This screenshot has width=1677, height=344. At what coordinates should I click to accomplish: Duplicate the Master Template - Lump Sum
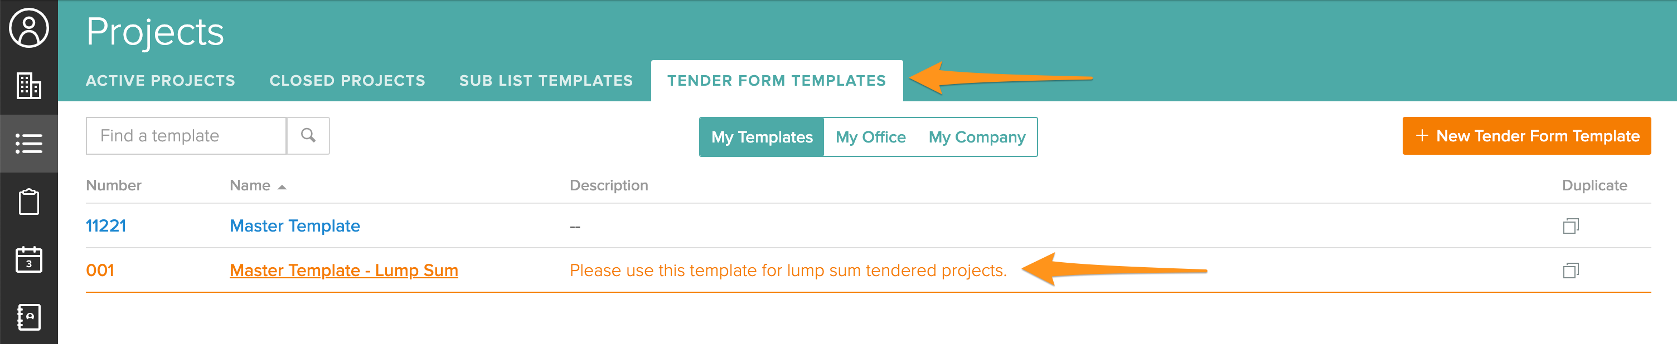pos(1573,270)
